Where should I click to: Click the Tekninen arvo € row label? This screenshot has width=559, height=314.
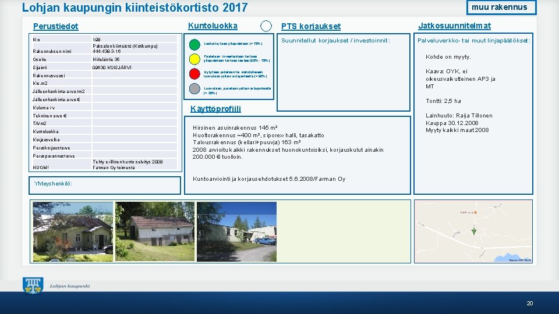(x=49, y=116)
